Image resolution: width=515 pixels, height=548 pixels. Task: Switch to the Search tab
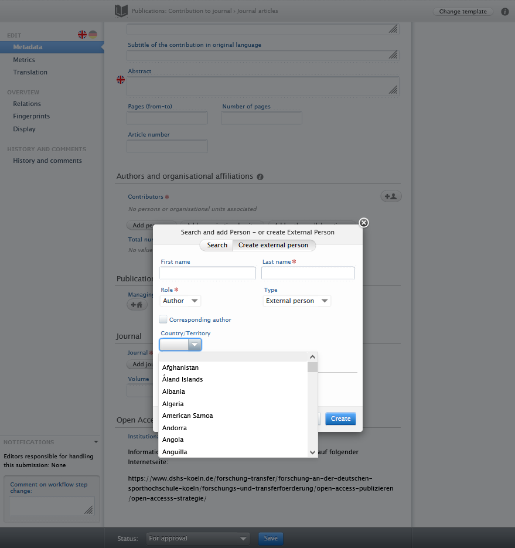[x=216, y=245]
